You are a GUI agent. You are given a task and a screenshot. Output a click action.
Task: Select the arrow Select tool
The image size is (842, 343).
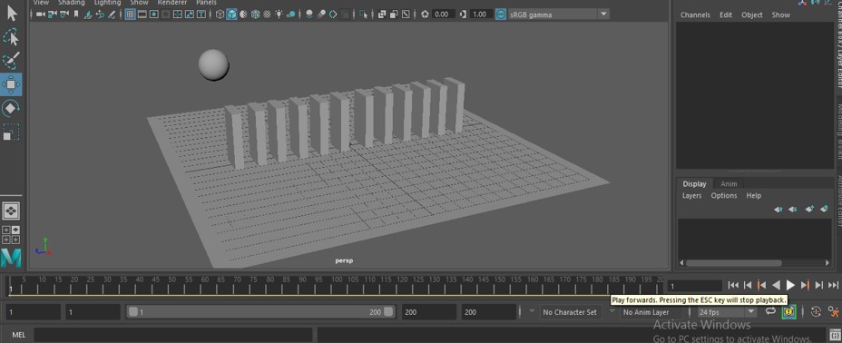[11, 13]
